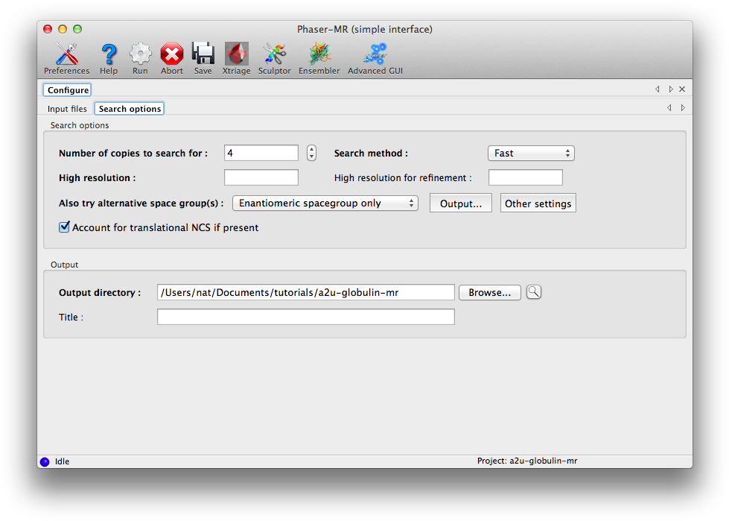Focus the High resolution input field

261,177
